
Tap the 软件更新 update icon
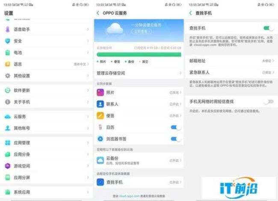tap(8, 90)
